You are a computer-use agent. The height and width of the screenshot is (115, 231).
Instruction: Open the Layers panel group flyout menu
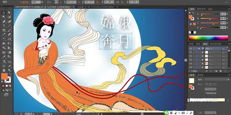tap(229, 44)
